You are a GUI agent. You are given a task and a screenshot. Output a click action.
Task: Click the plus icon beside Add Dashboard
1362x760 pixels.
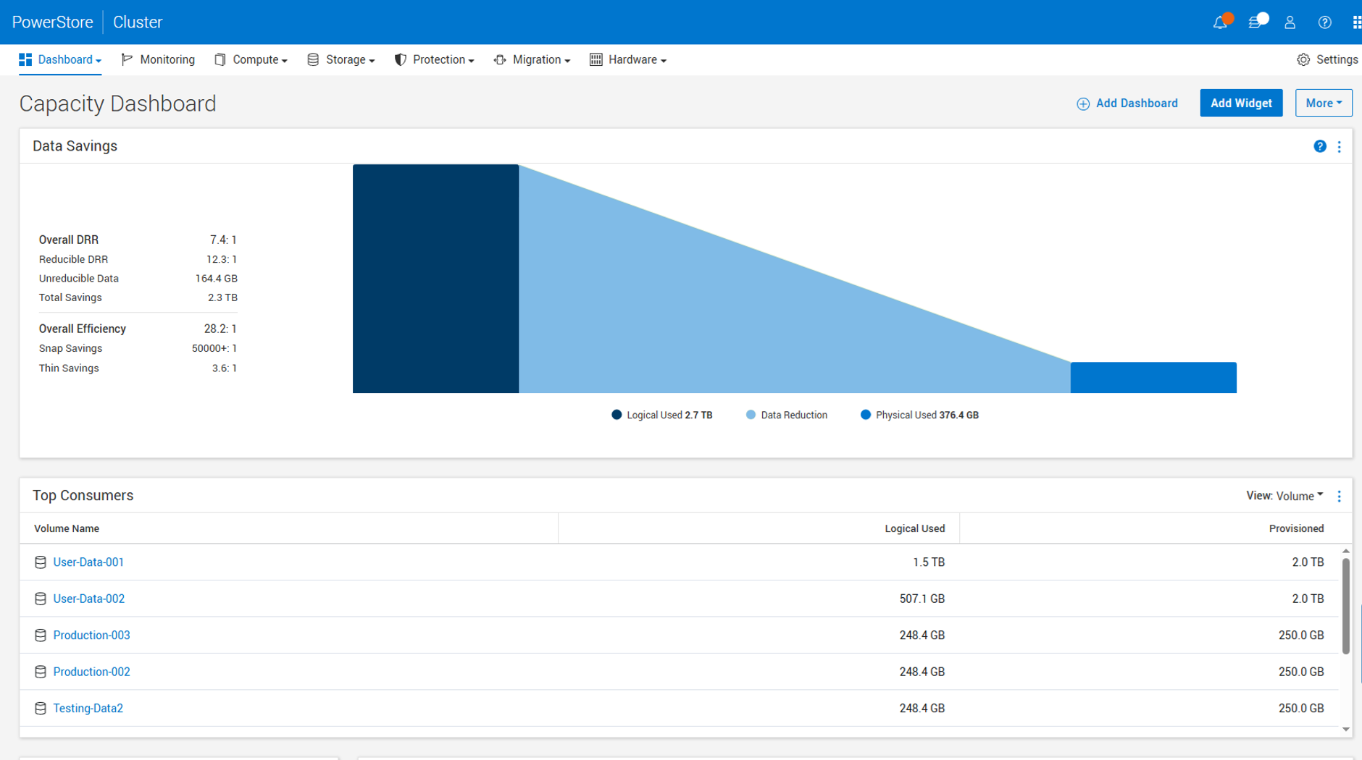[x=1082, y=104]
